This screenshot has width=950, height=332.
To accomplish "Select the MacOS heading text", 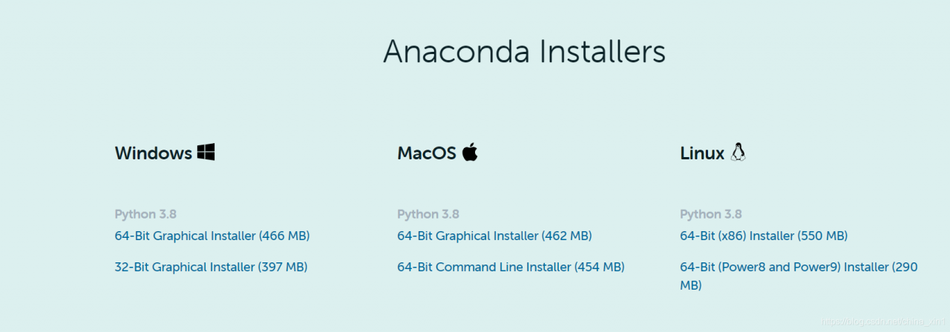I will (x=427, y=153).
